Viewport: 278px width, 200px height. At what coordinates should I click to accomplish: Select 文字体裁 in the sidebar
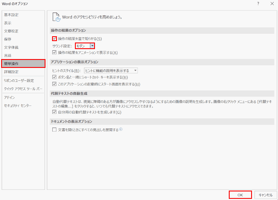point(23,47)
